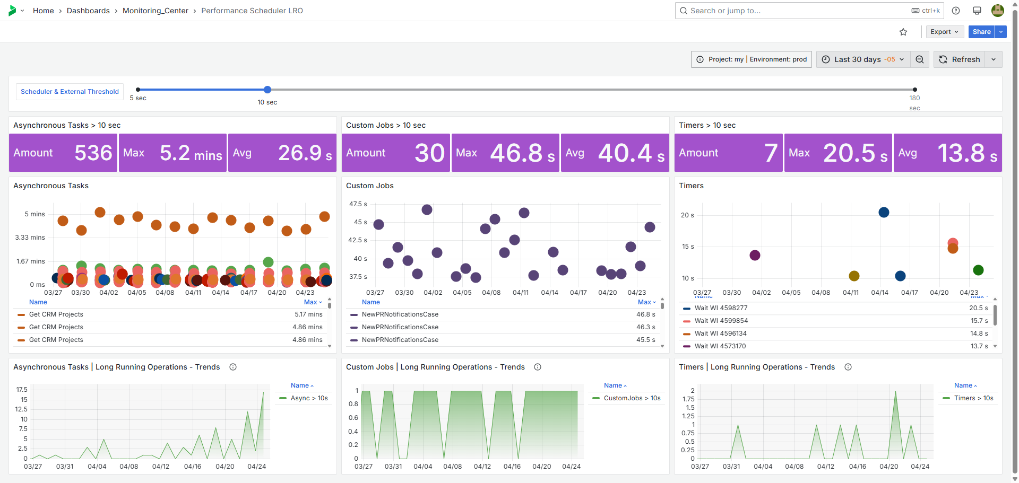Move the threshold slider handle at 10 sec
1019x483 pixels.
point(267,90)
